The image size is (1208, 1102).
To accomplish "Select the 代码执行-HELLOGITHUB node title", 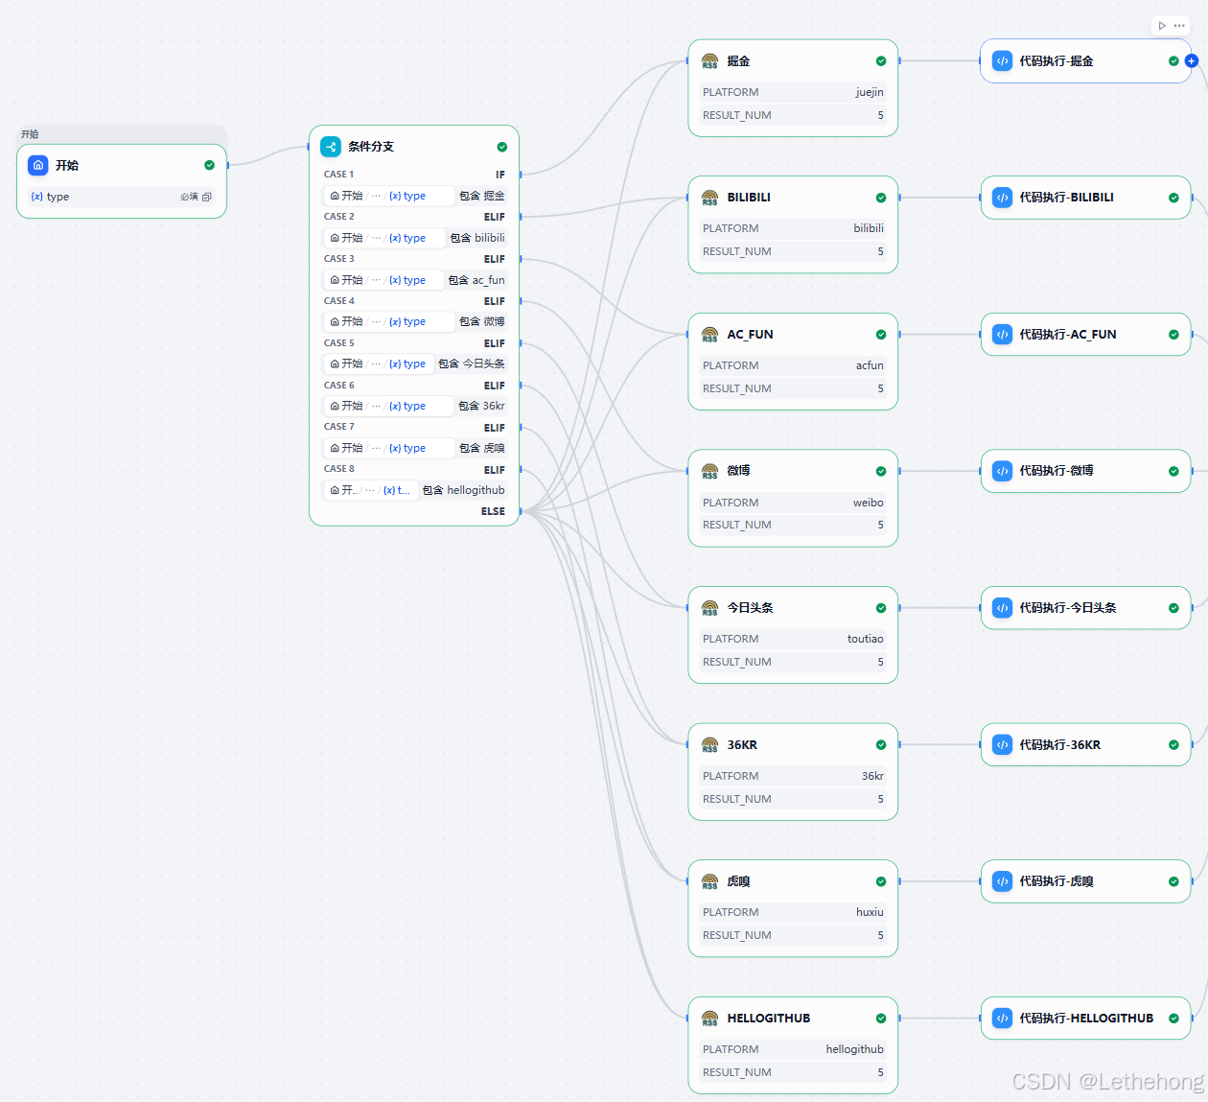I will pos(1086,1019).
